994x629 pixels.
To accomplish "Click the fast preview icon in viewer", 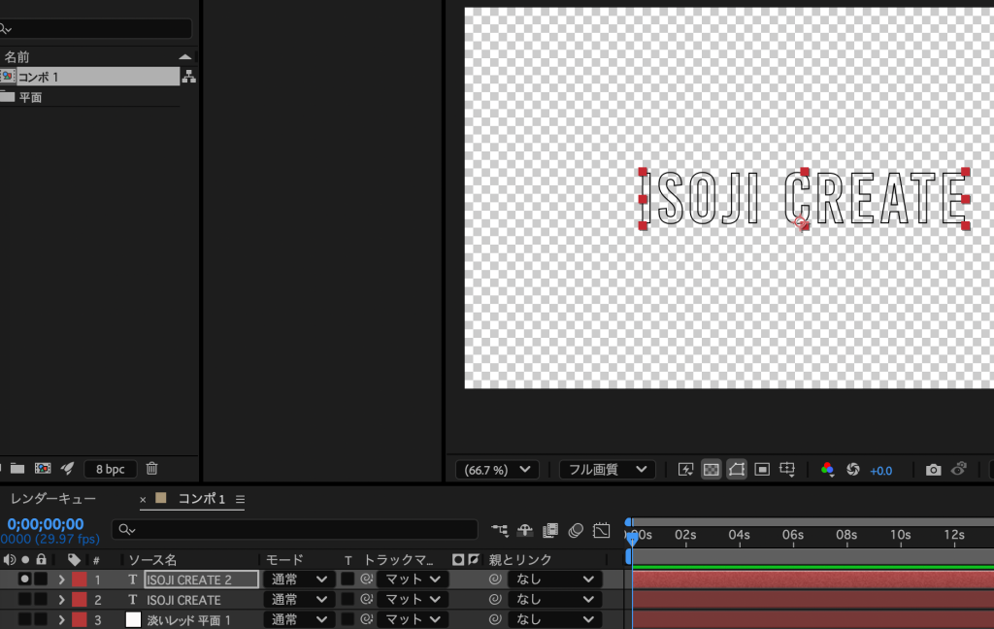I will (x=685, y=469).
